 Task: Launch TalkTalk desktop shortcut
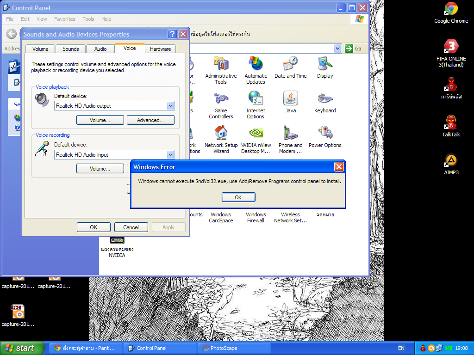point(451,126)
